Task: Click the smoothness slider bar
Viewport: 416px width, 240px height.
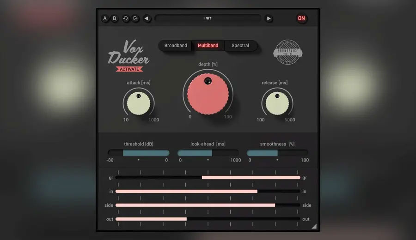Action: (277, 153)
